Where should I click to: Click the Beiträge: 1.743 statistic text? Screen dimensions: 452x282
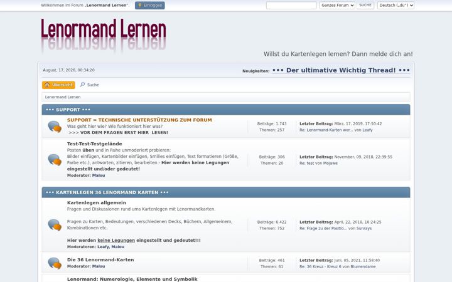pos(272,123)
